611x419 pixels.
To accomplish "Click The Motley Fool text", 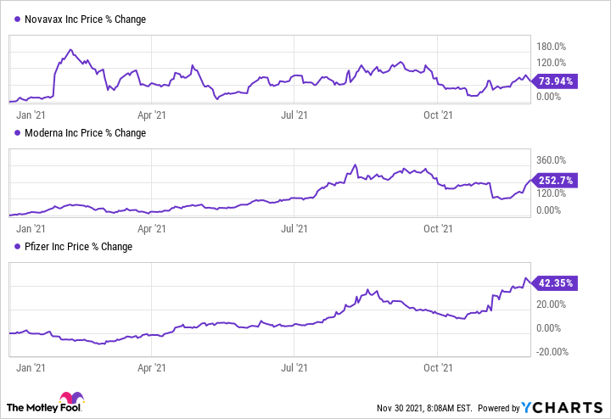I will tap(31, 407).
